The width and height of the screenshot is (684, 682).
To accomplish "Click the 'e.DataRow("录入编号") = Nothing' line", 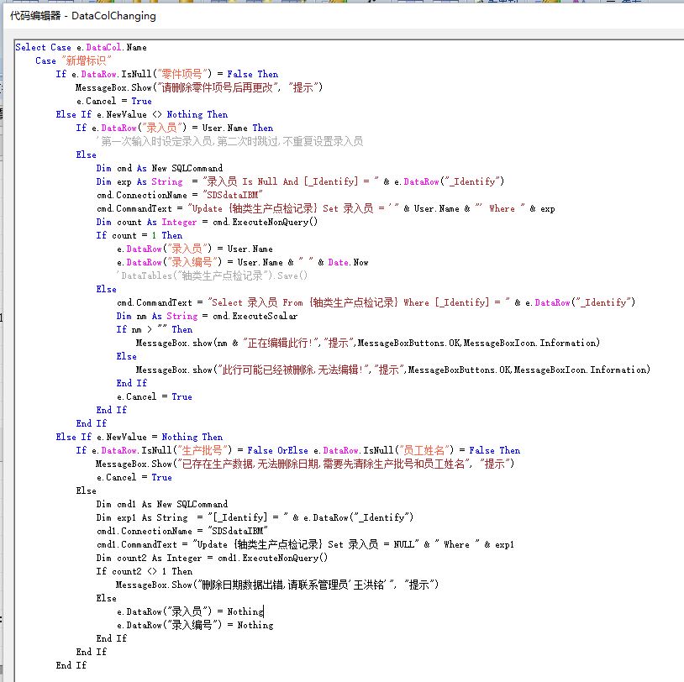I will pyautogui.click(x=195, y=626).
